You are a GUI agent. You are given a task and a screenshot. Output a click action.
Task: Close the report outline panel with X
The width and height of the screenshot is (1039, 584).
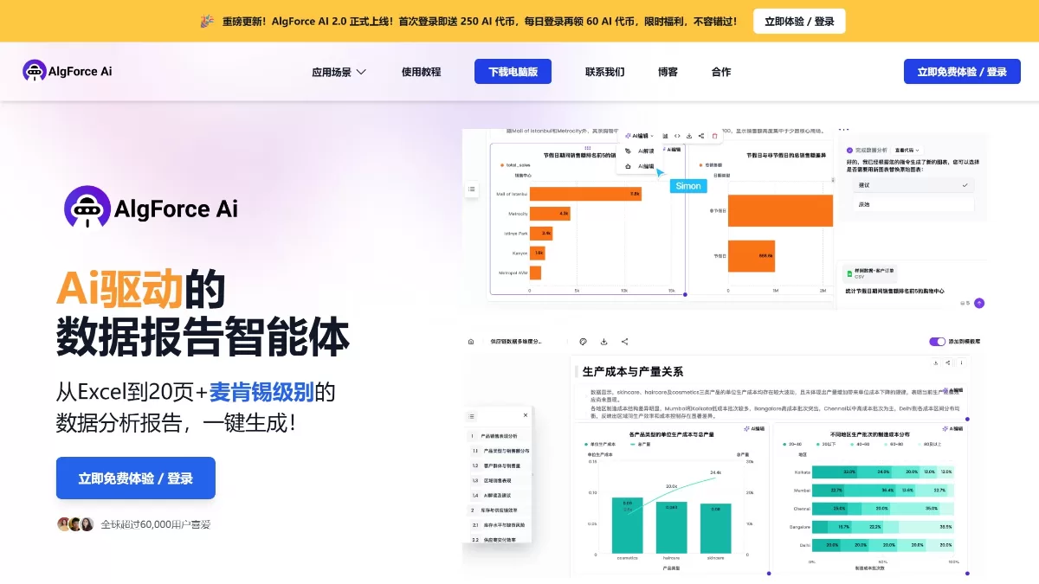coord(525,415)
